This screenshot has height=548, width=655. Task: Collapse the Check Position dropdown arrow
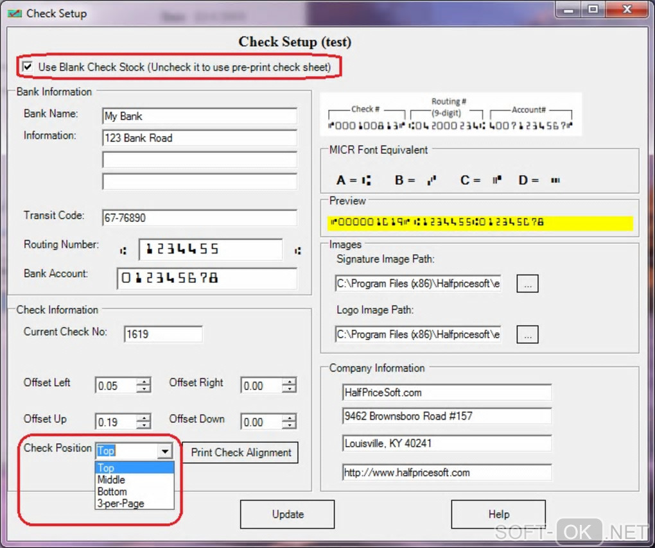pos(165,451)
